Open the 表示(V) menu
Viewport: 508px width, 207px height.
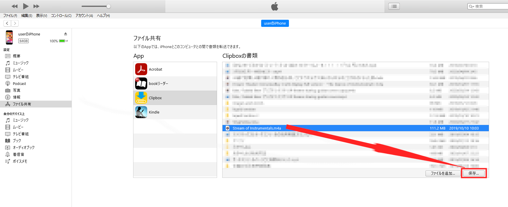(x=42, y=16)
